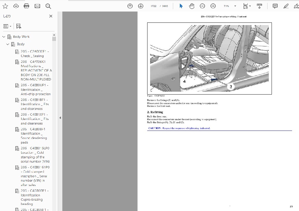Create a new bookmark in the panel

[x=18, y=26]
